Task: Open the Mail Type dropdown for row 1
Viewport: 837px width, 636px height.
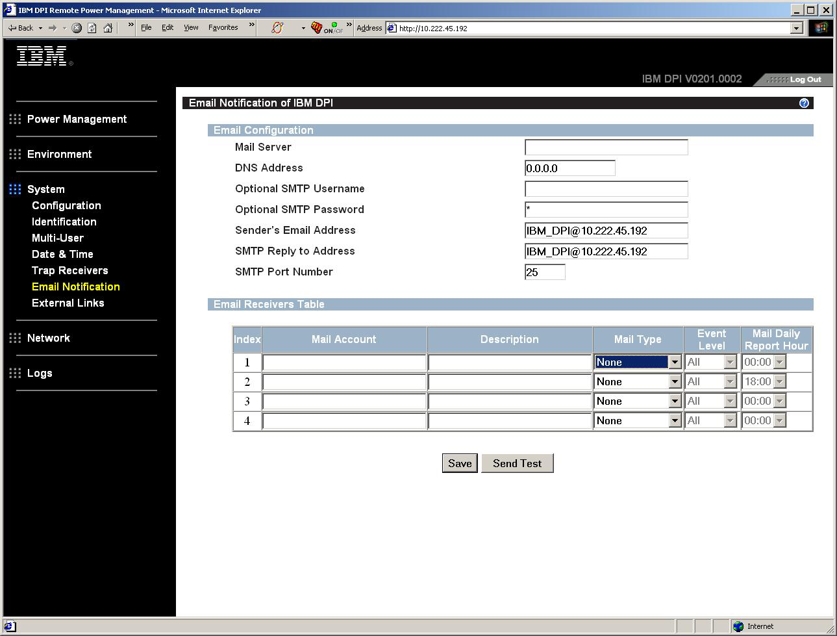Action: tap(638, 362)
